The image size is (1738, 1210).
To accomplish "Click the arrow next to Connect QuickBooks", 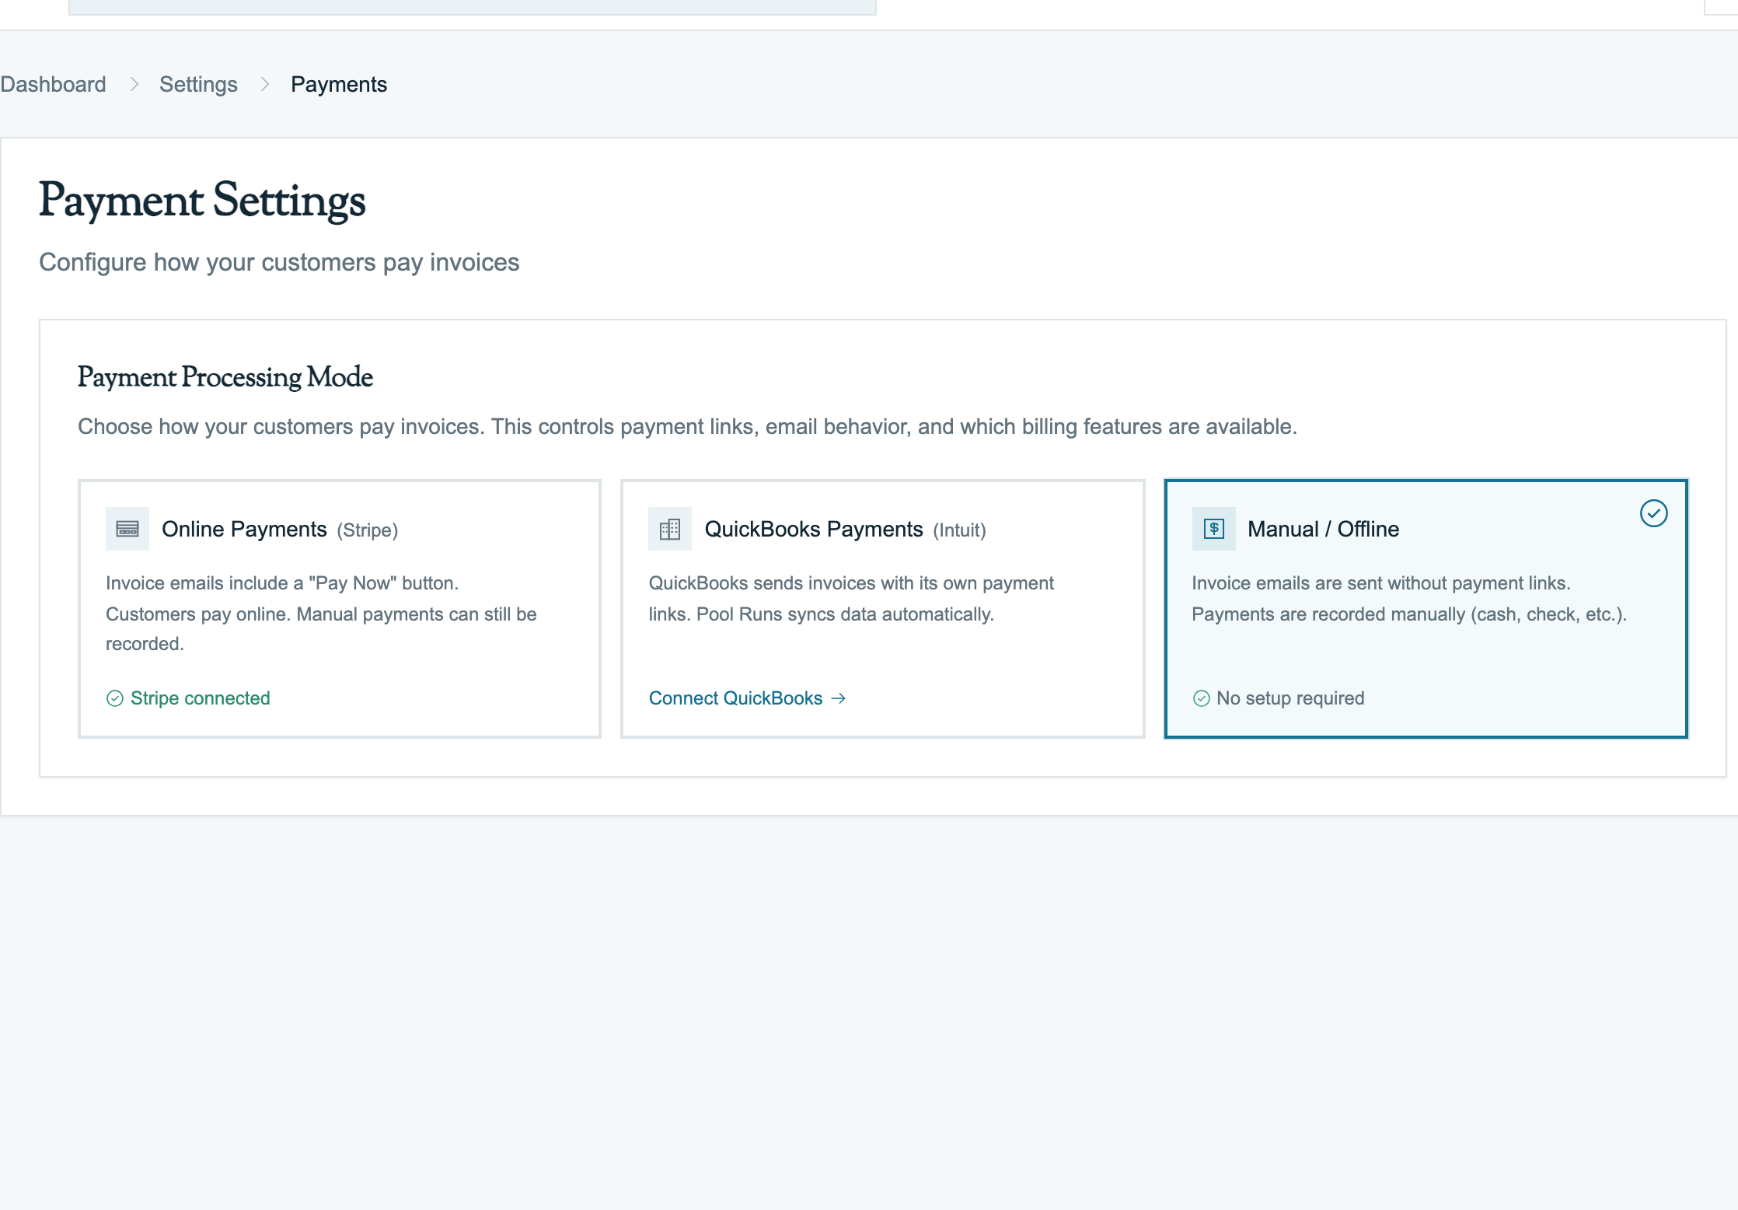I will [x=838, y=698].
